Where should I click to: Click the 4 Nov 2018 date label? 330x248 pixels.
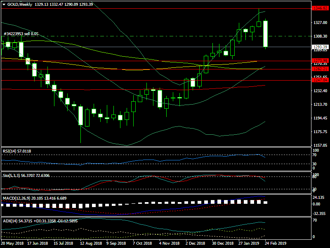[x=169, y=243]
